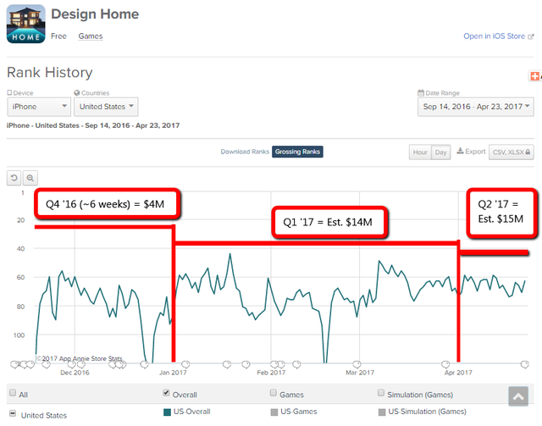Uncheck the Overall checkbox
The width and height of the screenshot is (542, 426).
166,392
